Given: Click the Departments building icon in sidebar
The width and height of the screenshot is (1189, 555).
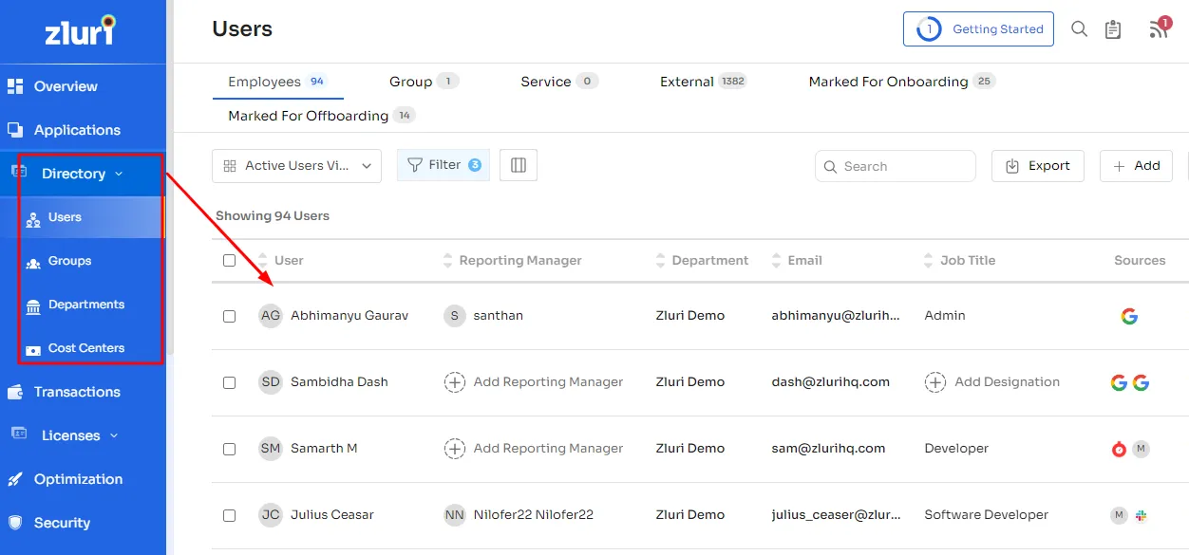Looking at the screenshot, I should point(33,305).
